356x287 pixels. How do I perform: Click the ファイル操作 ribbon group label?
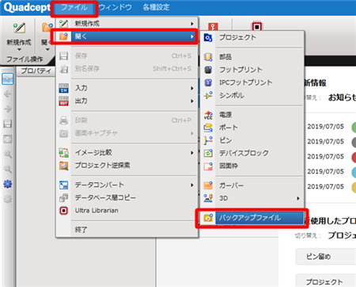click(x=25, y=59)
